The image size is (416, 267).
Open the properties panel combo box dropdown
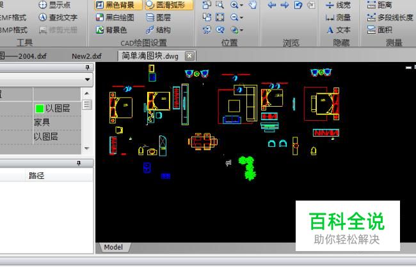click(87, 79)
